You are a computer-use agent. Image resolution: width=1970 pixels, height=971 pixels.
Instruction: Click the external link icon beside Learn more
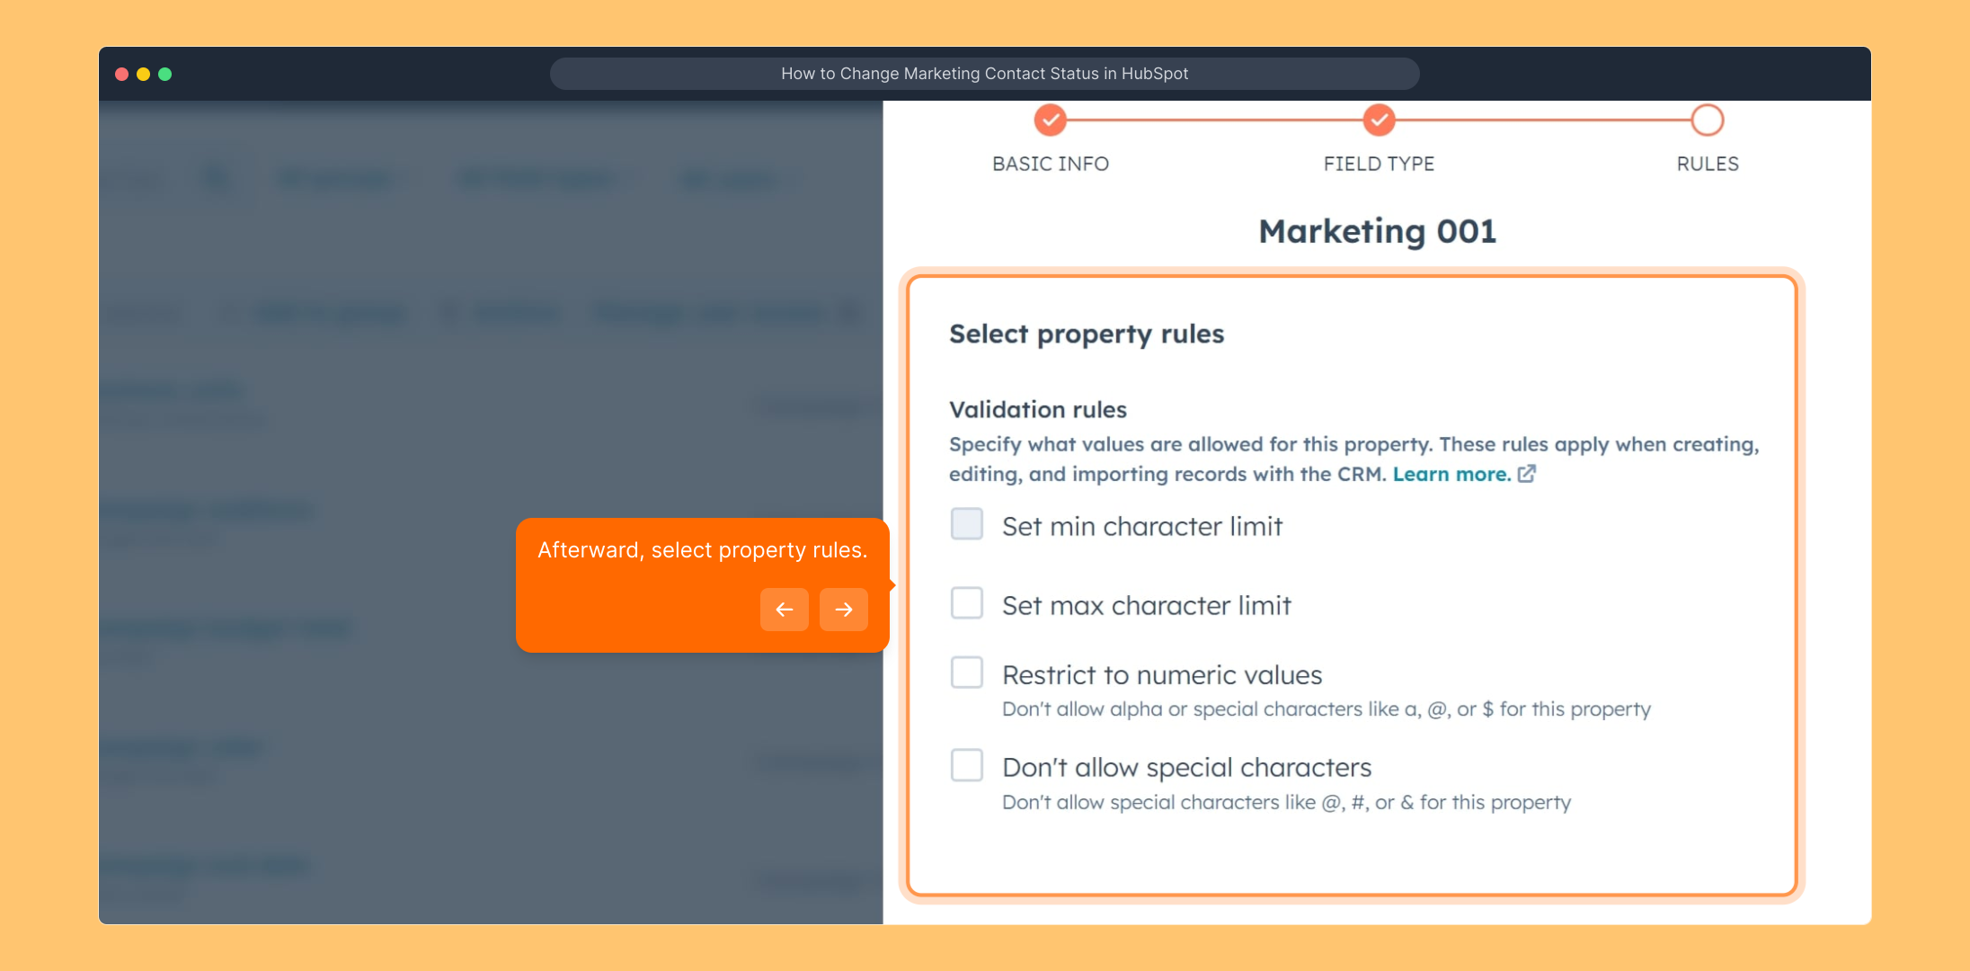[x=1527, y=474]
